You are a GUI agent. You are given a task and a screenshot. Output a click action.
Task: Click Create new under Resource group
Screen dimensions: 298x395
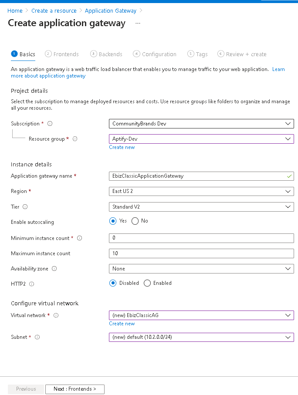122,147
